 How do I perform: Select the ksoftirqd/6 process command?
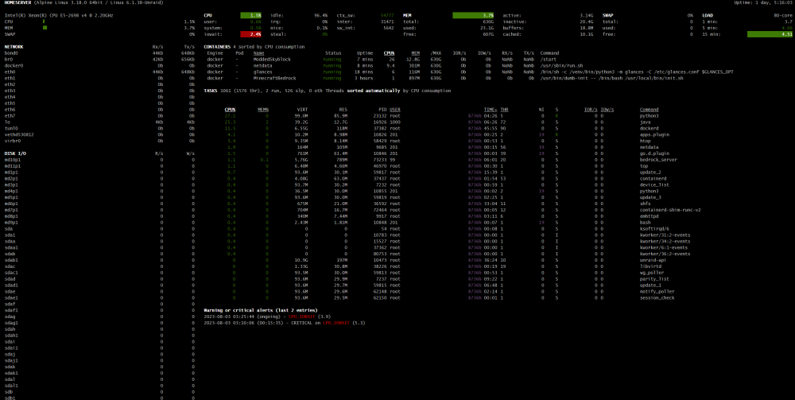point(654,229)
